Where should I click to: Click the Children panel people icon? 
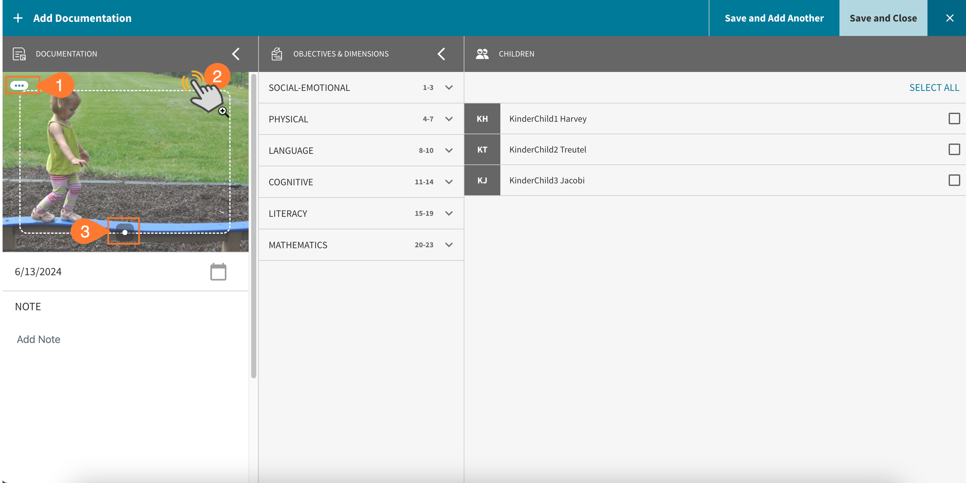pyautogui.click(x=482, y=54)
